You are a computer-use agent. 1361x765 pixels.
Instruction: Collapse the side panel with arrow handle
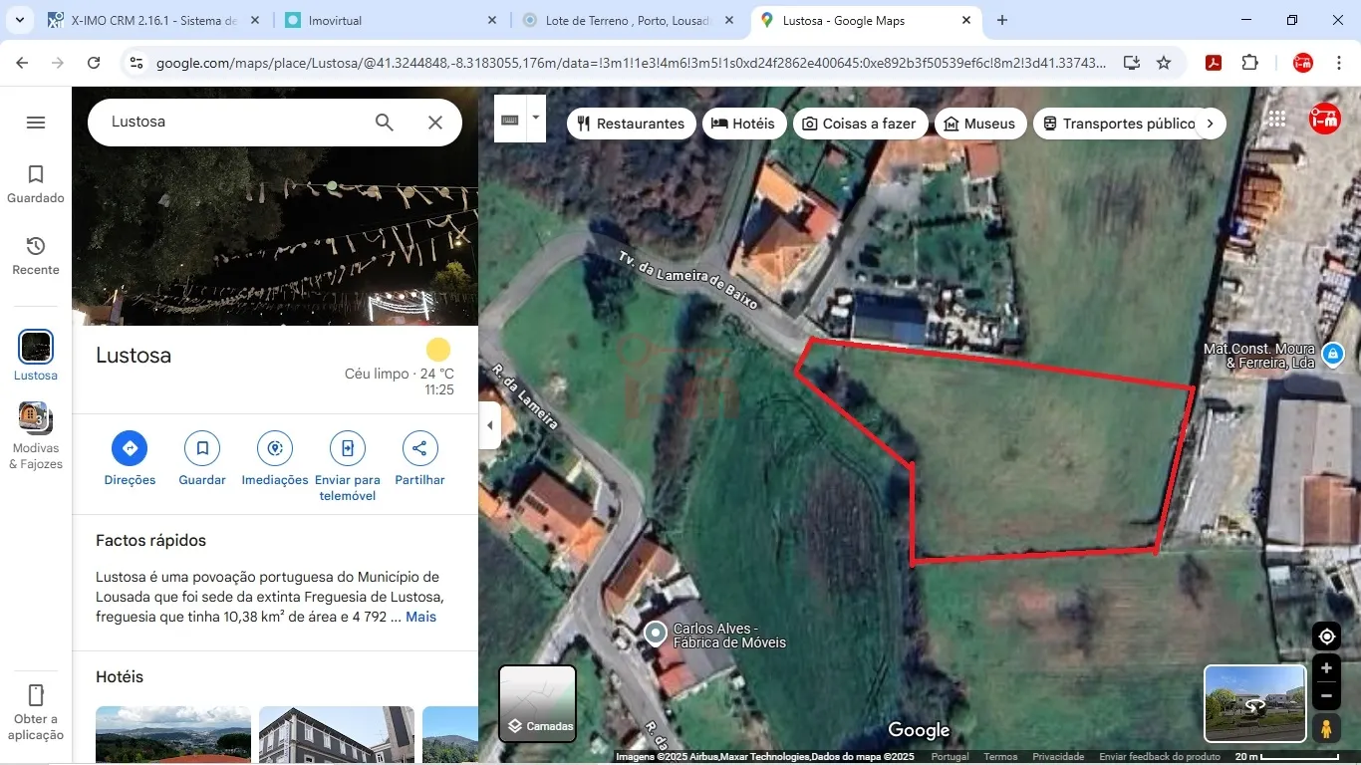pyautogui.click(x=489, y=425)
